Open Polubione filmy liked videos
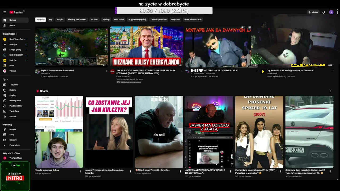 coord(15,106)
